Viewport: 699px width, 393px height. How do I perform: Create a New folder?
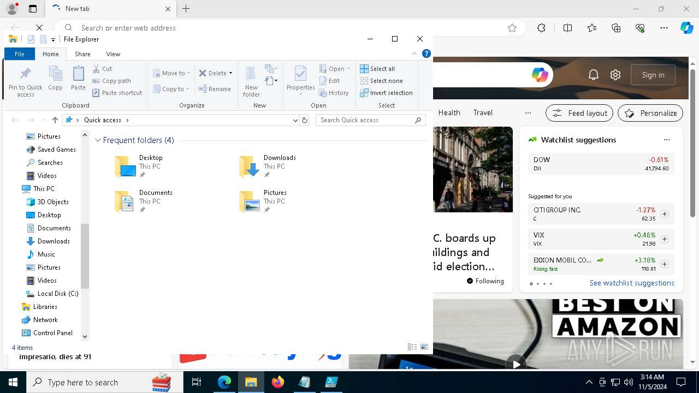251,82
